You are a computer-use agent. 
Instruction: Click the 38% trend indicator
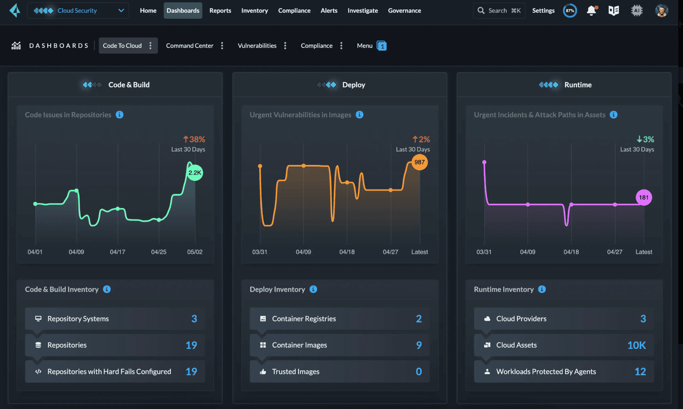coord(194,139)
